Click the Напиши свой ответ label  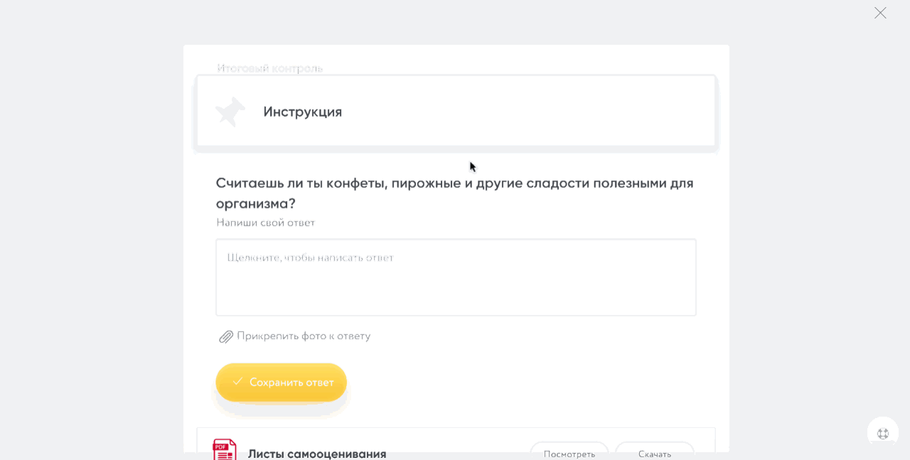pos(266,223)
